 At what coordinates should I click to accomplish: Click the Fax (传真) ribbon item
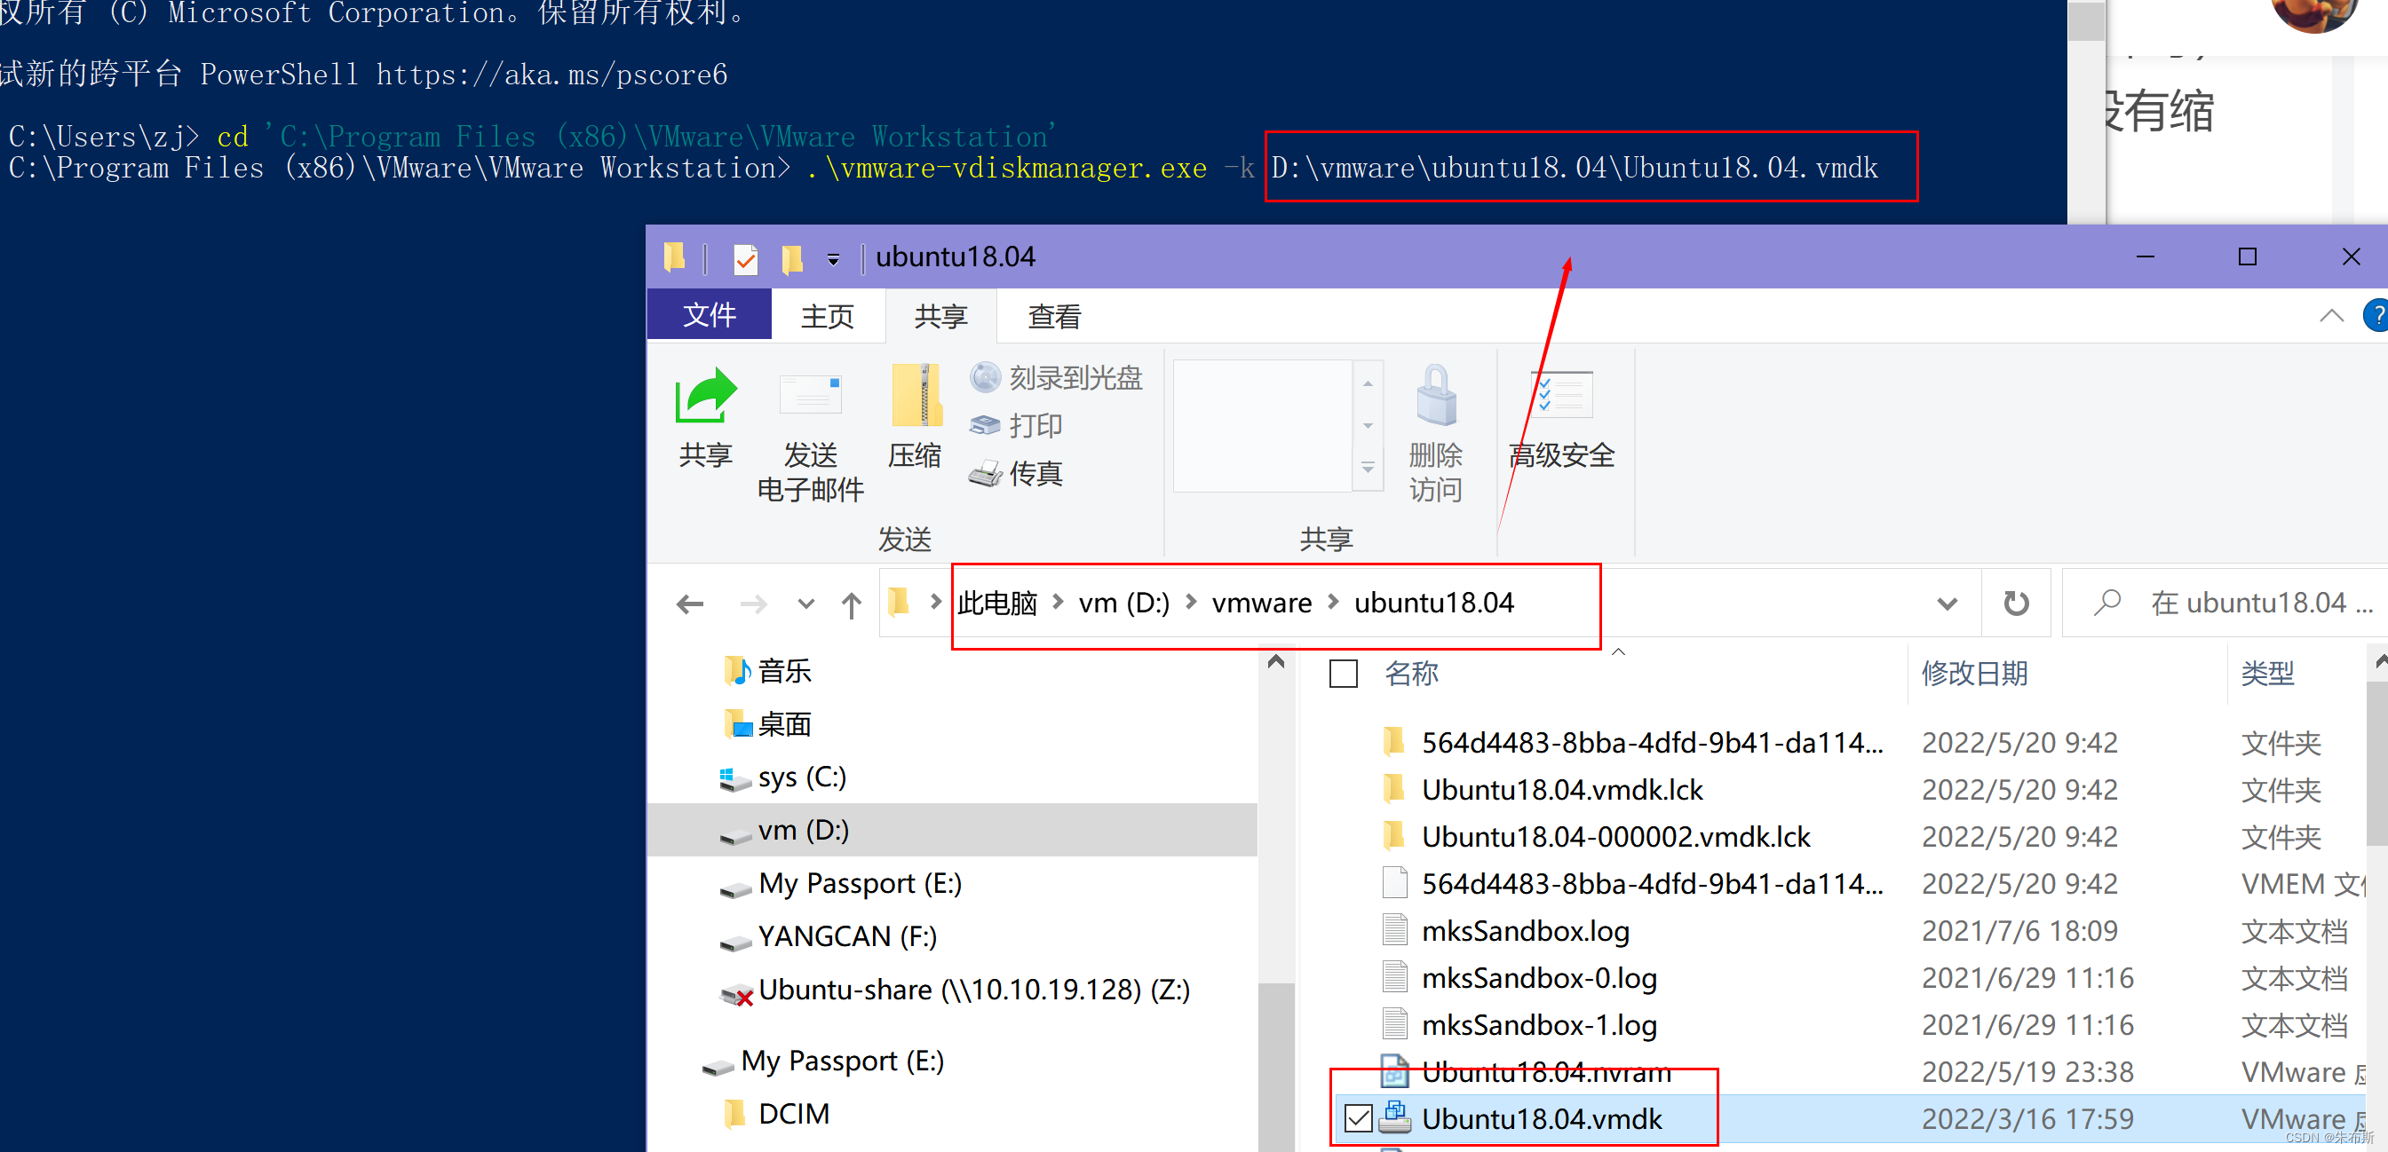coord(1016,474)
